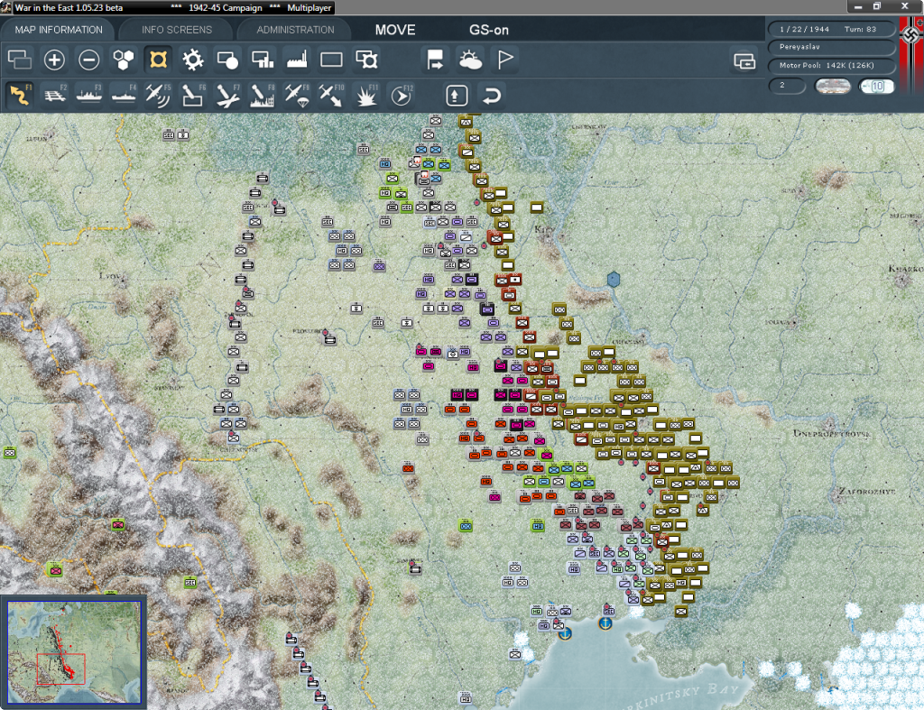Zoom in the map with plus icon
The height and width of the screenshot is (710, 924).
pos(54,60)
